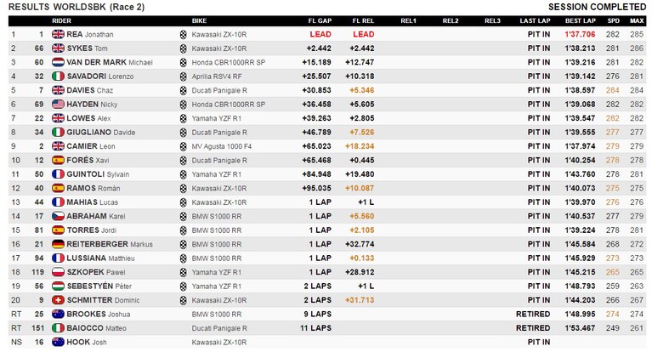
Task: Click the USA flag beside HAYDEN Nicky
Action: [x=58, y=105]
